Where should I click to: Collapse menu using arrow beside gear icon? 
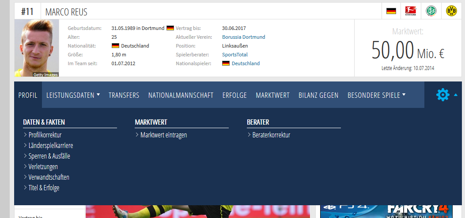click(x=456, y=95)
